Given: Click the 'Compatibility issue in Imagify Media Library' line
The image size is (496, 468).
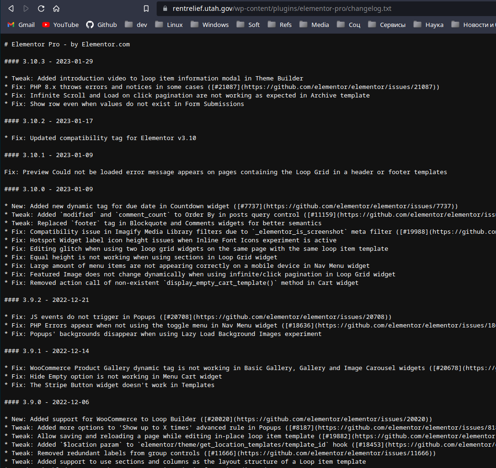Looking at the screenshot, I should (x=250, y=232).
